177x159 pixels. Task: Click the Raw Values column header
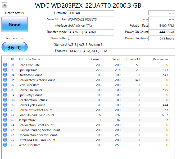(156, 59)
